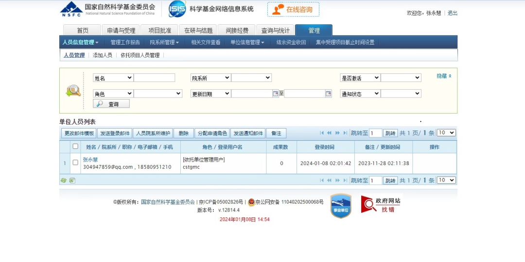This screenshot has width=525, height=262.
Task: Go to last page in bottom pager
Action: [345, 180]
